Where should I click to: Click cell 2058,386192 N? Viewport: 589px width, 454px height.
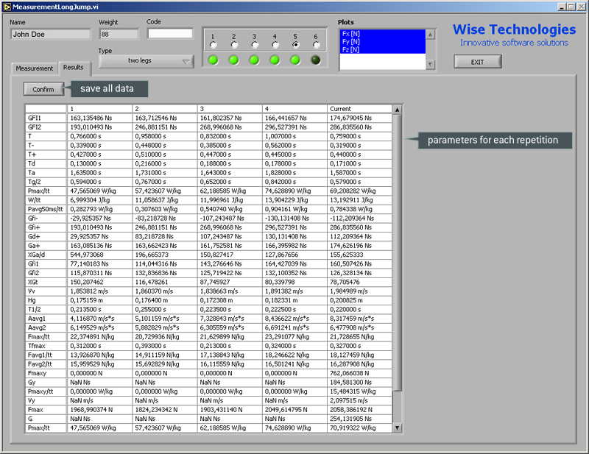(x=359, y=410)
